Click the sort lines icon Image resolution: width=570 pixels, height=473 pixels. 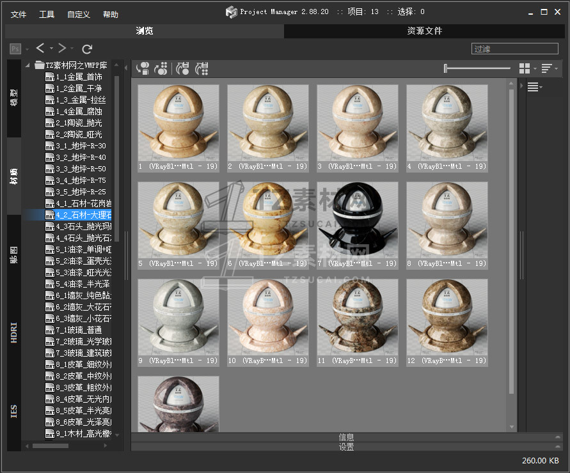(x=547, y=68)
